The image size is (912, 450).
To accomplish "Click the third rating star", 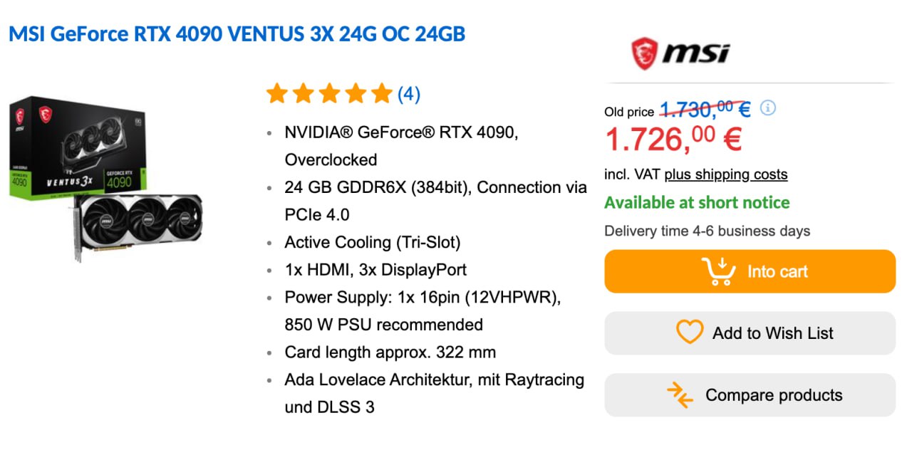I will pos(329,93).
